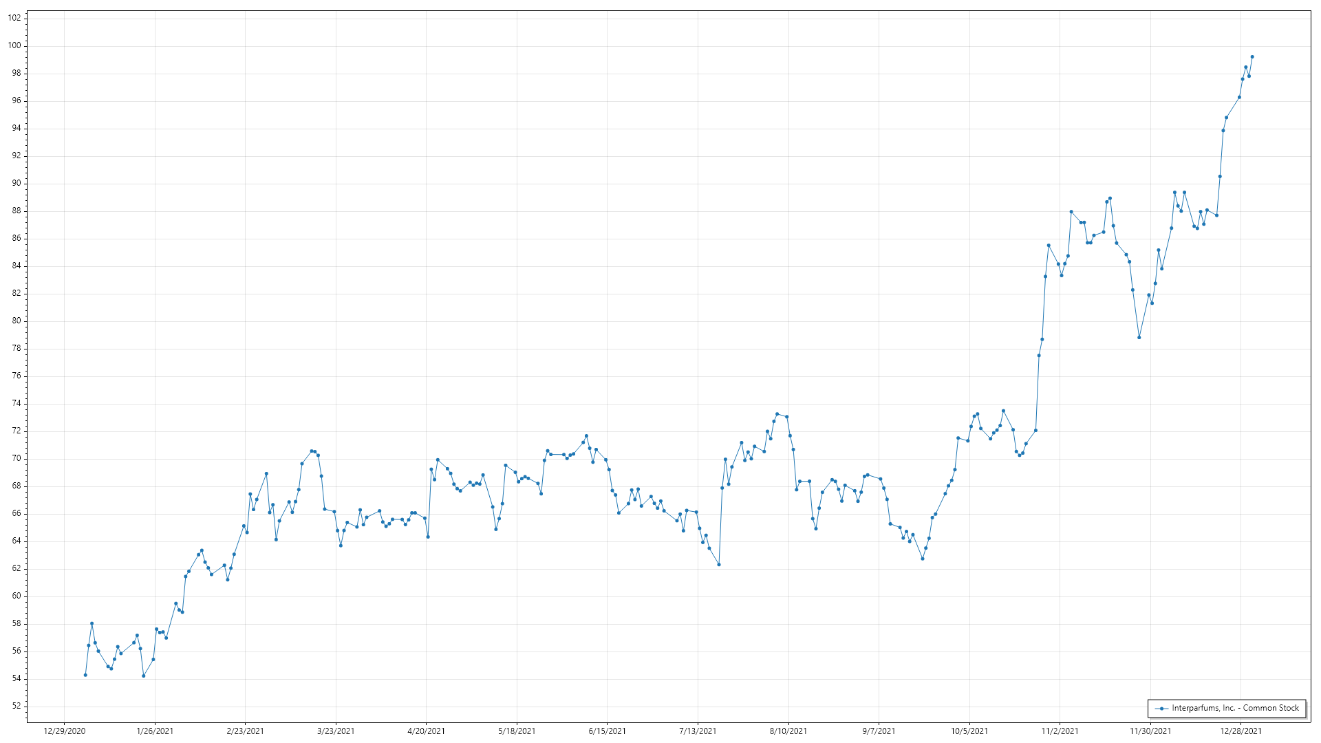Select the 6/15/2021 x-axis date label

pyautogui.click(x=608, y=731)
